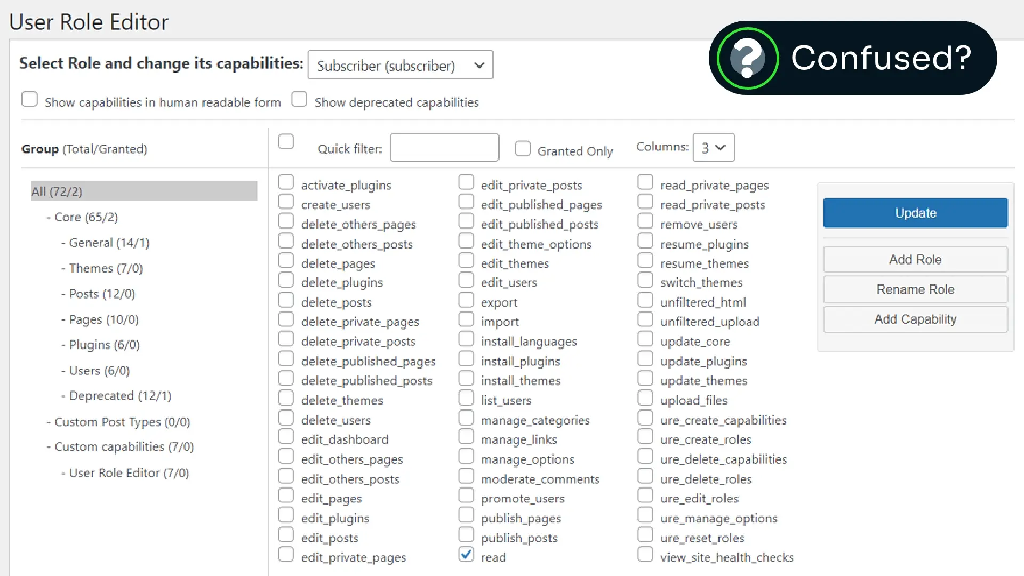This screenshot has width=1024, height=576.
Task: Check the export capability
Action: click(466, 300)
